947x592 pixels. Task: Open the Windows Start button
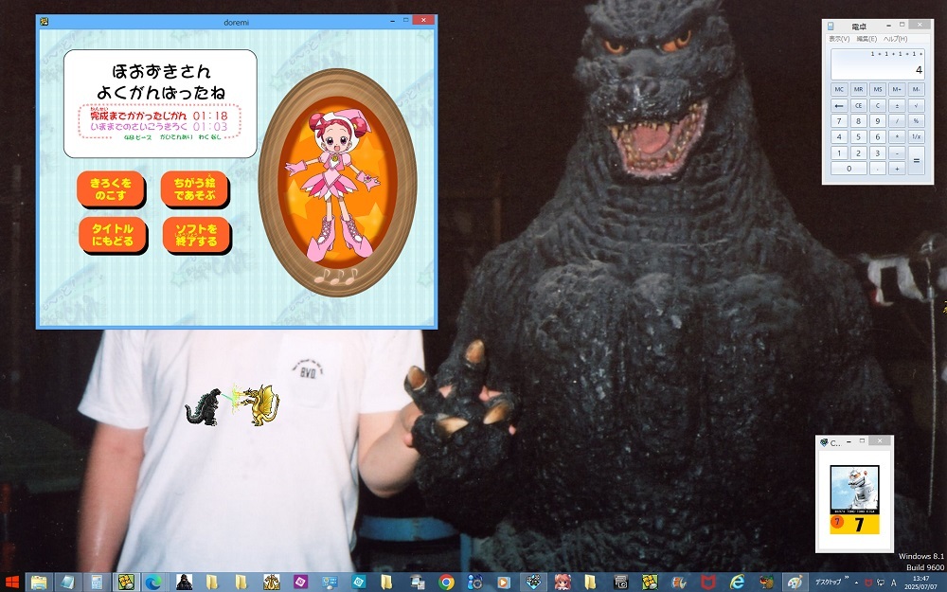point(10,583)
